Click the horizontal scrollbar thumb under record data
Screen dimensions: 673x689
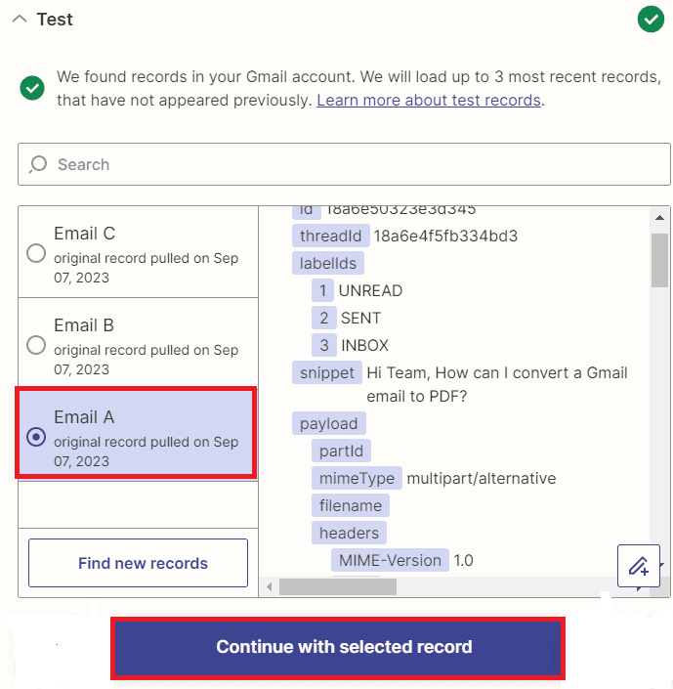click(338, 586)
